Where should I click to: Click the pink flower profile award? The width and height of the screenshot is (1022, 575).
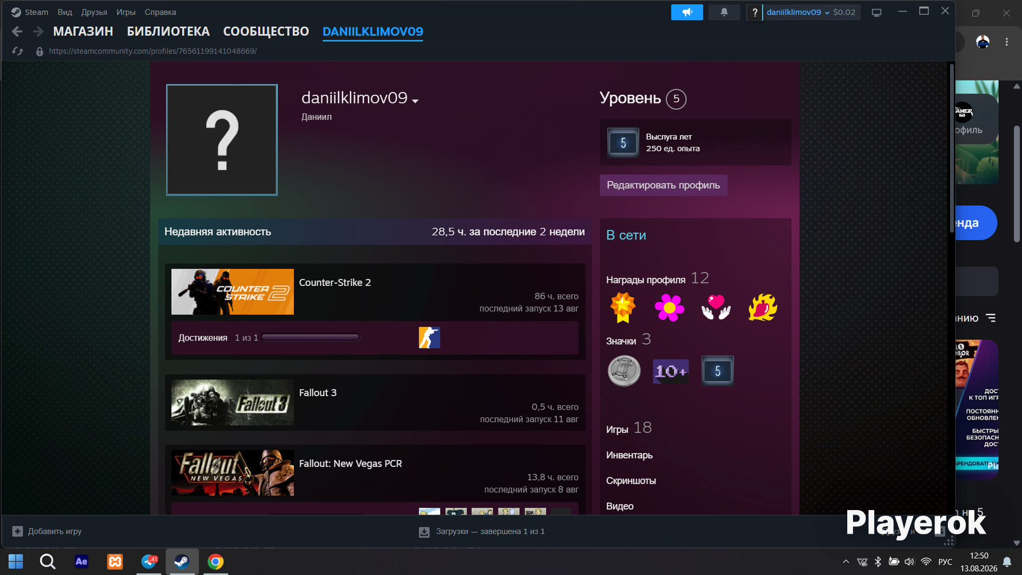[x=669, y=307]
